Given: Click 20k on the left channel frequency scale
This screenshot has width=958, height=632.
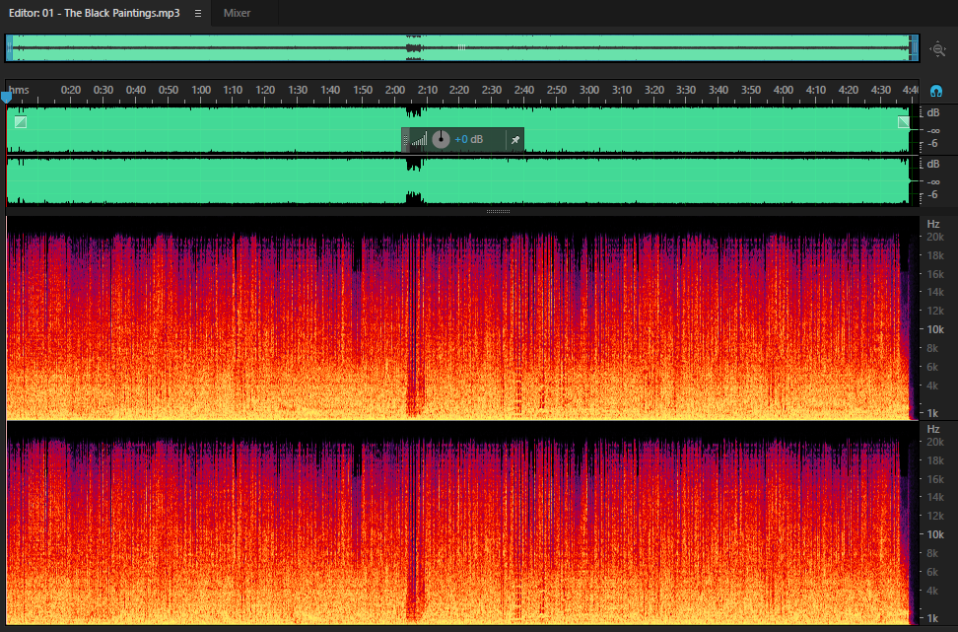Looking at the screenshot, I should (935, 238).
